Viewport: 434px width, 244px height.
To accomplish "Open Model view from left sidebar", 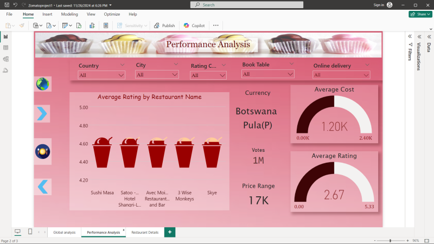I will (5, 59).
